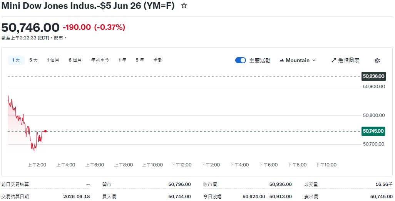Click the 50,900.00 y-axis label
The height and width of the screenshot is (201, 395).
374,87
